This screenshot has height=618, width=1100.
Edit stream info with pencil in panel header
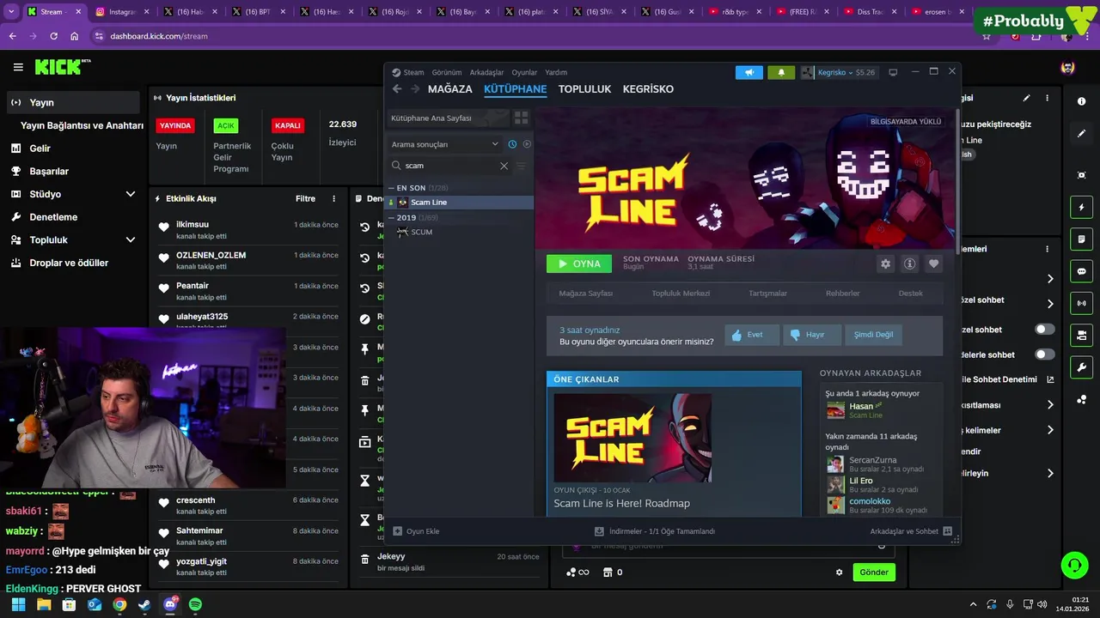(1026, 98)
